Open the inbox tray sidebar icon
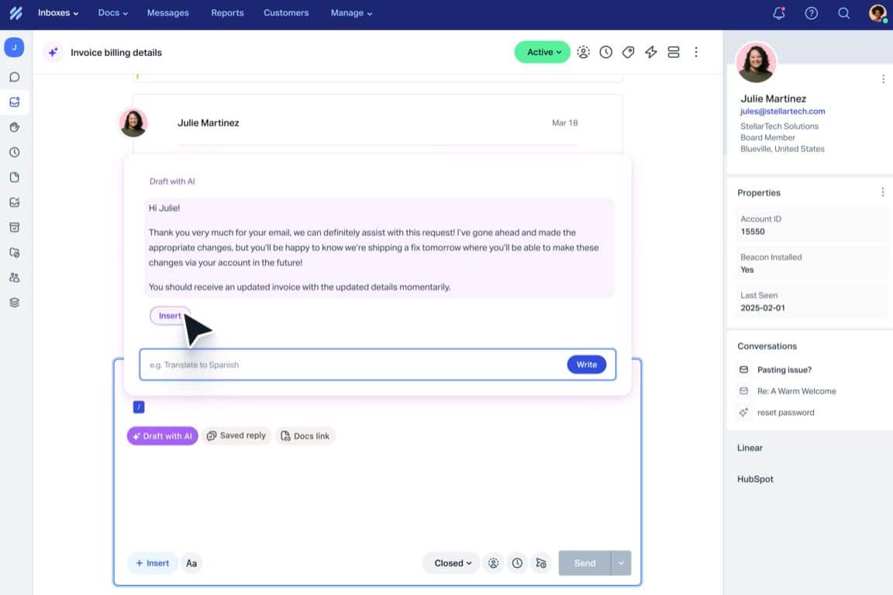This screenshot has height=595, width=893. pos(15,102)
